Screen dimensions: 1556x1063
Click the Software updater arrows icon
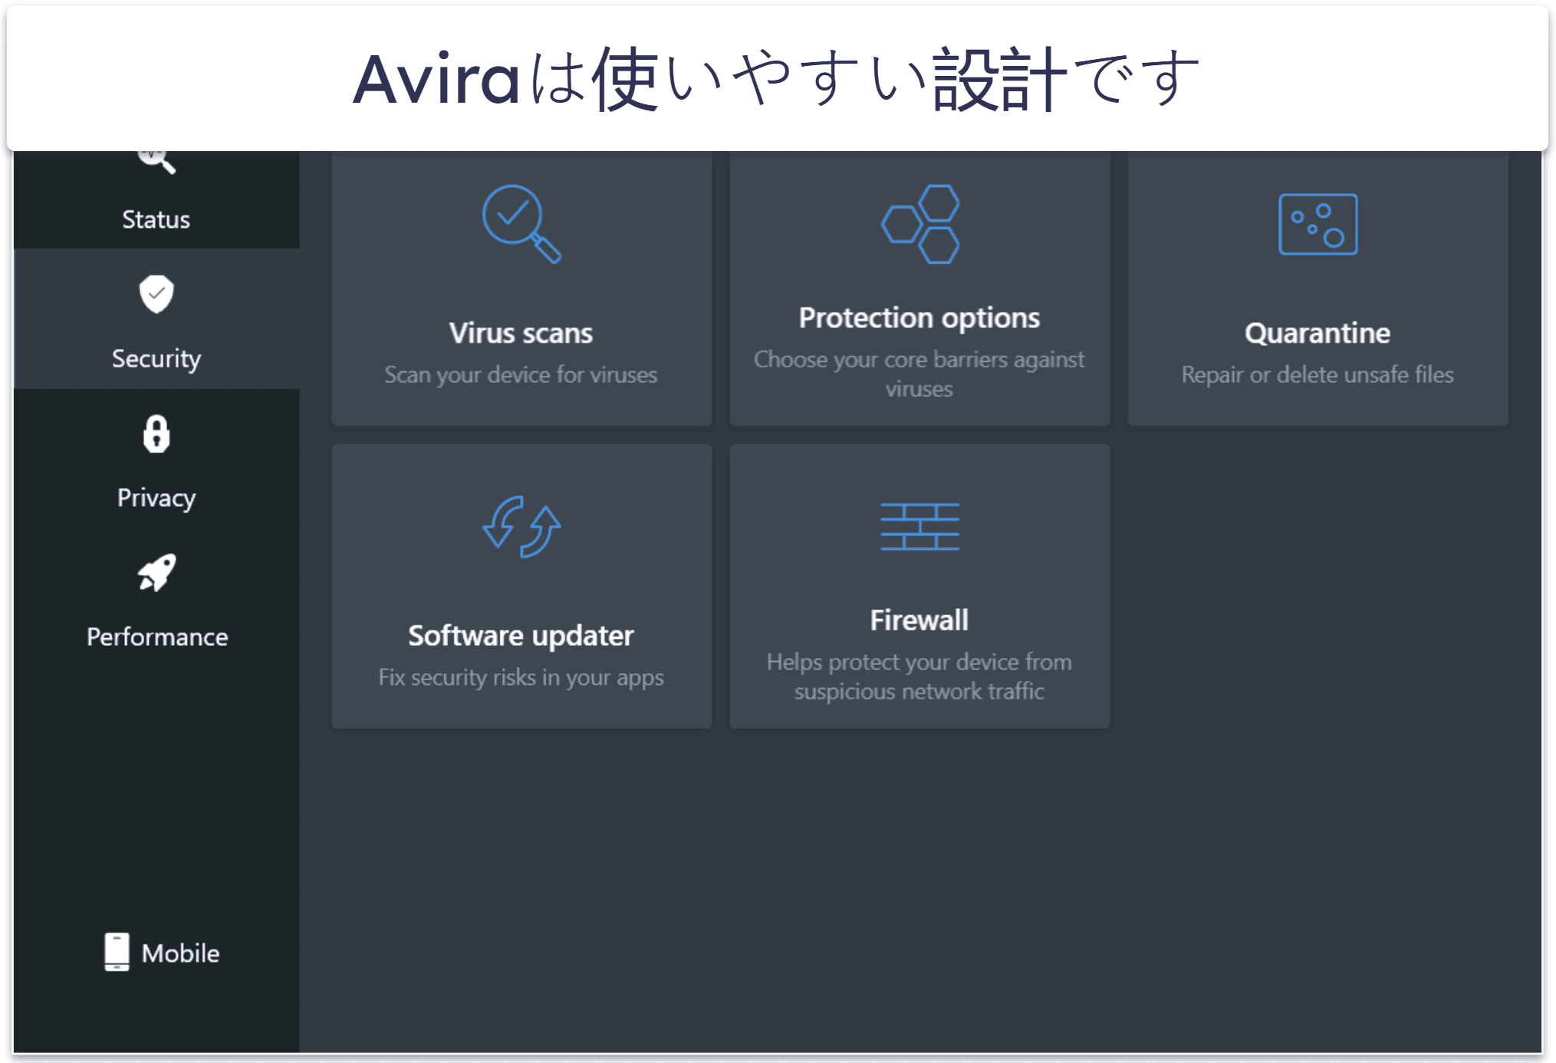[x=521, y=526]
